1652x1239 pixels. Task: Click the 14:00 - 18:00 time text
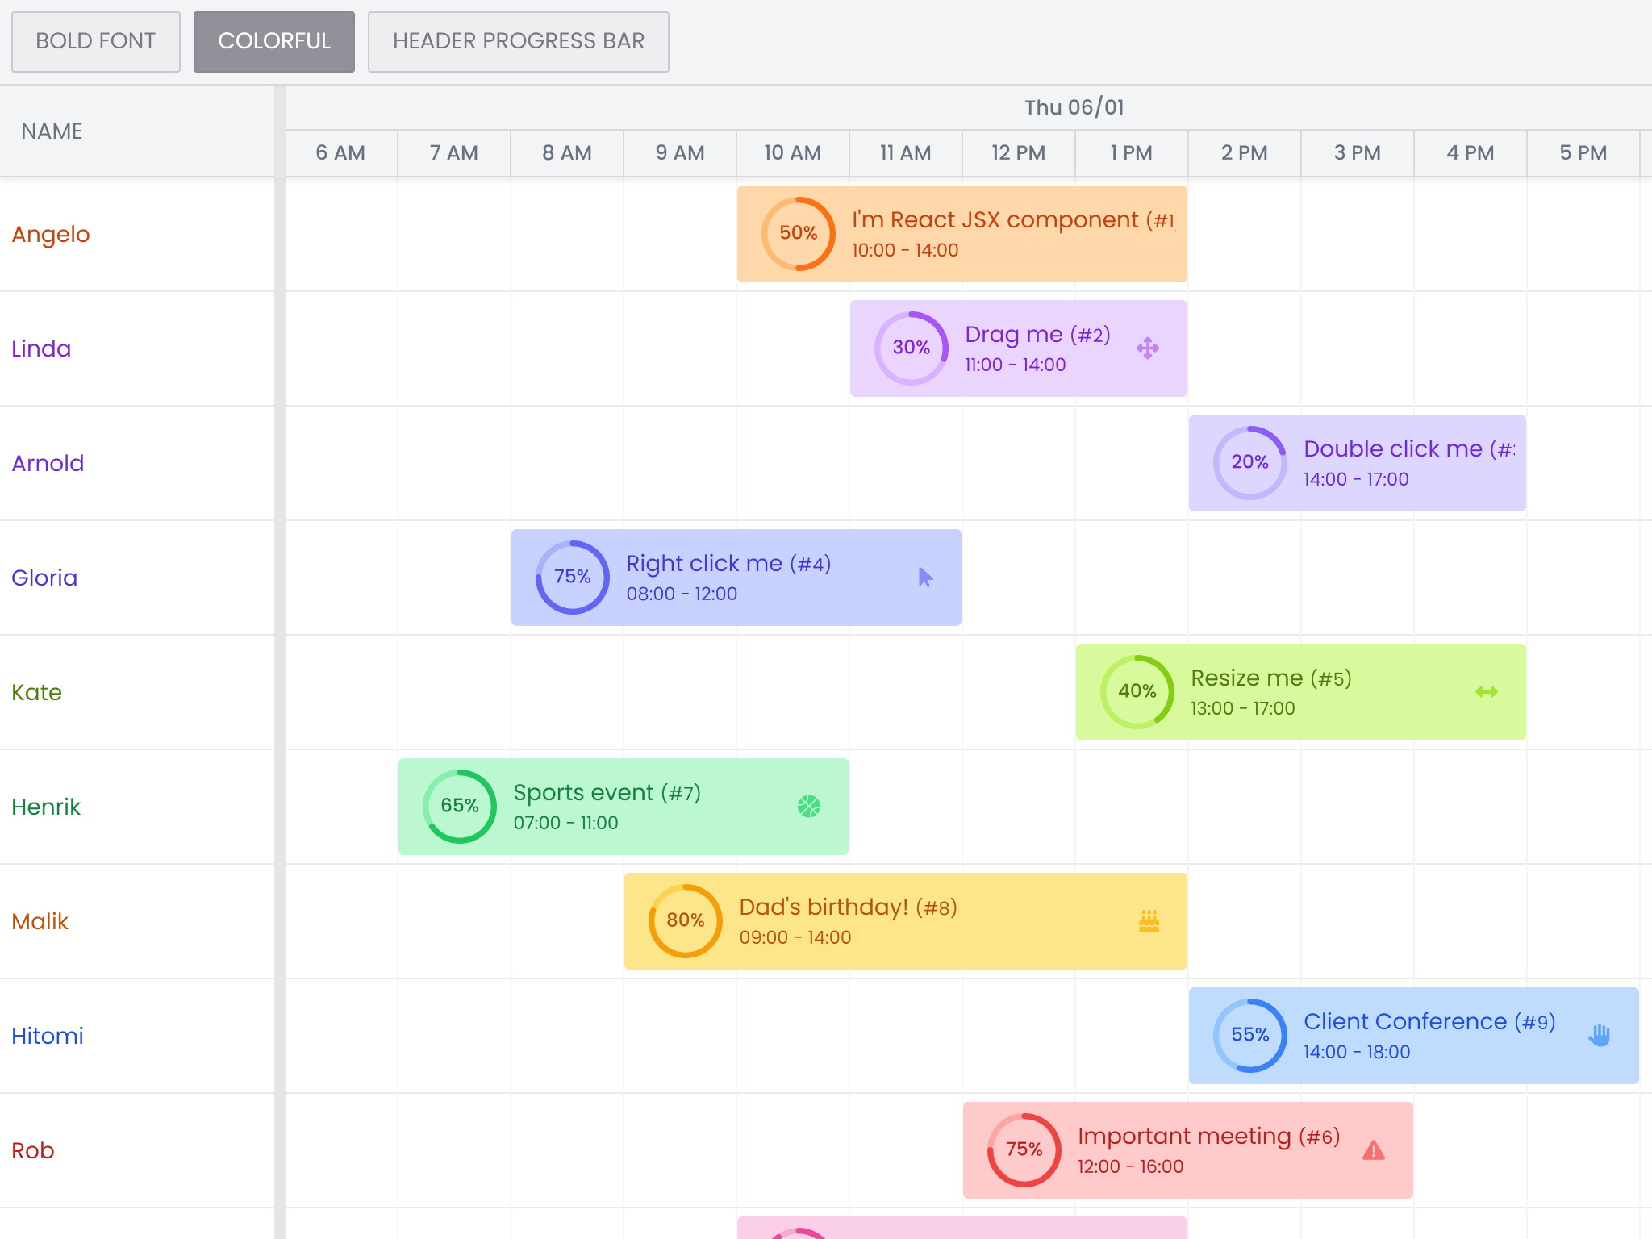click(x=1358, y=1053)
